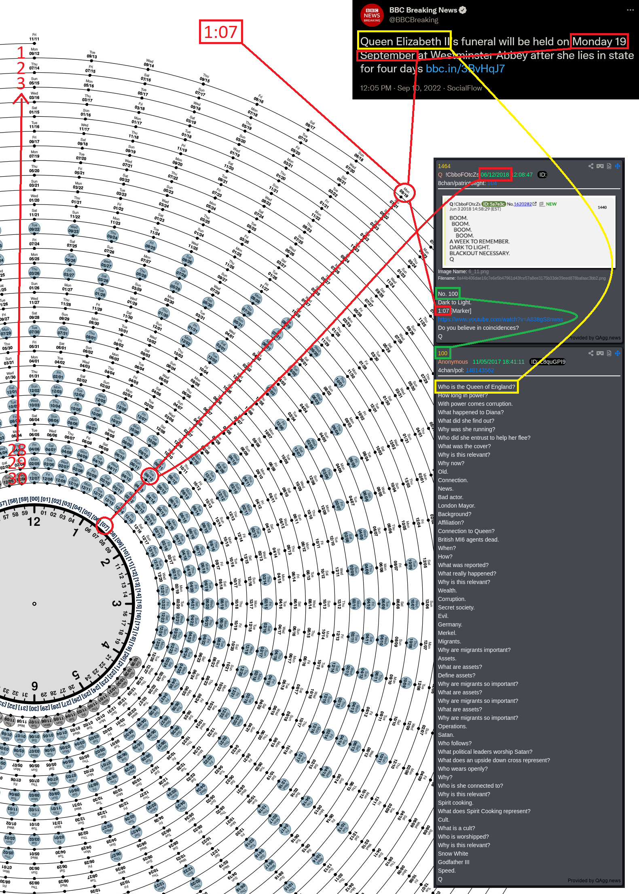The width and height of the screenshot is (639, 894).
Task: Click the ID: L8quGPI9 badge
Action: click(548, 362)
